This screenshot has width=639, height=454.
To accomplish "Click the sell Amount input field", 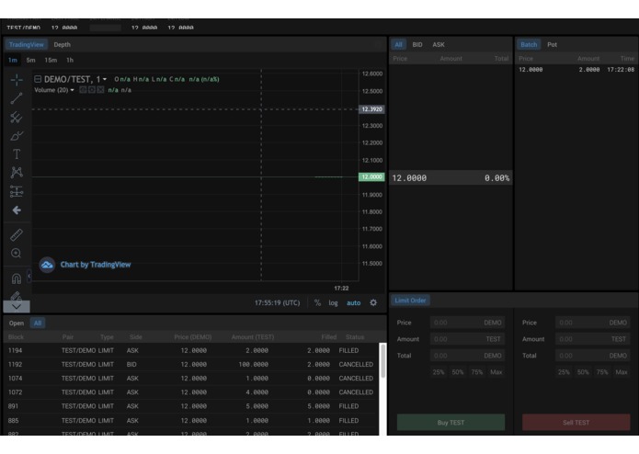I will [593, 339].
